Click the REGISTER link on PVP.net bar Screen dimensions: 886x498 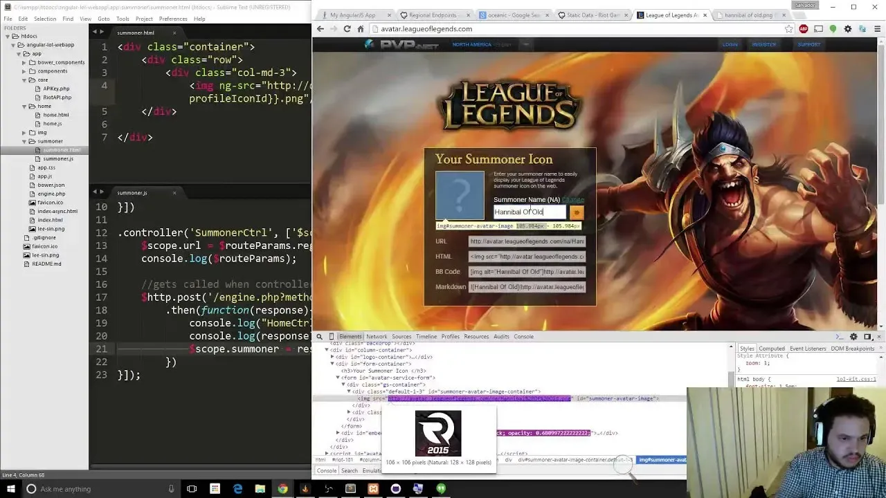[764, 44]
